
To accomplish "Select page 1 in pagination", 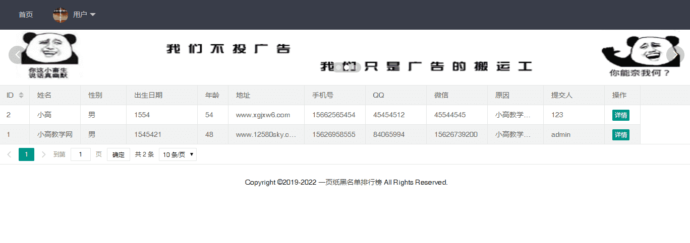I will 26,154.
